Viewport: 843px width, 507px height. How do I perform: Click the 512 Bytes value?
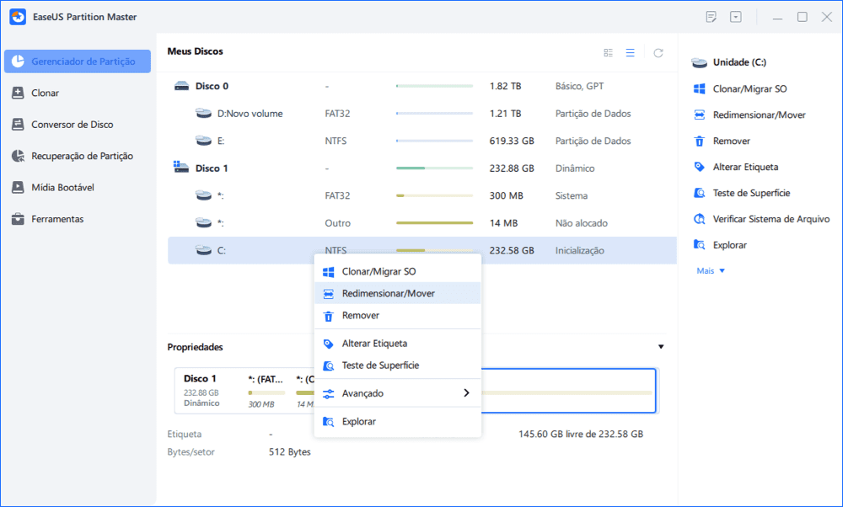290,452
